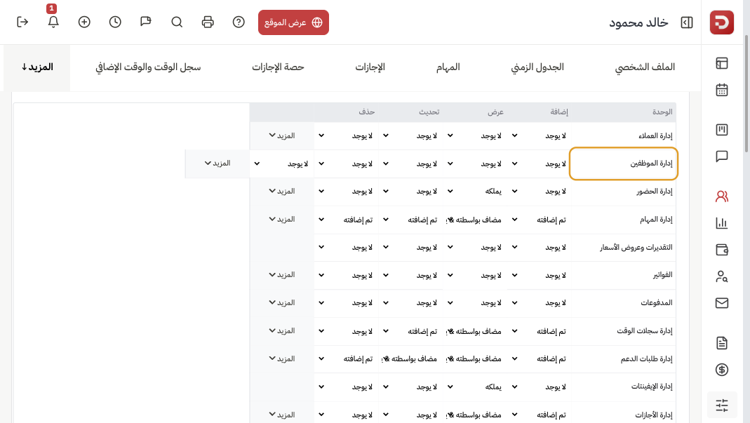Open the chat bubble icon in sidebar
The height and width of the screenshot is (423, 750).
click(x=721, y=156)
